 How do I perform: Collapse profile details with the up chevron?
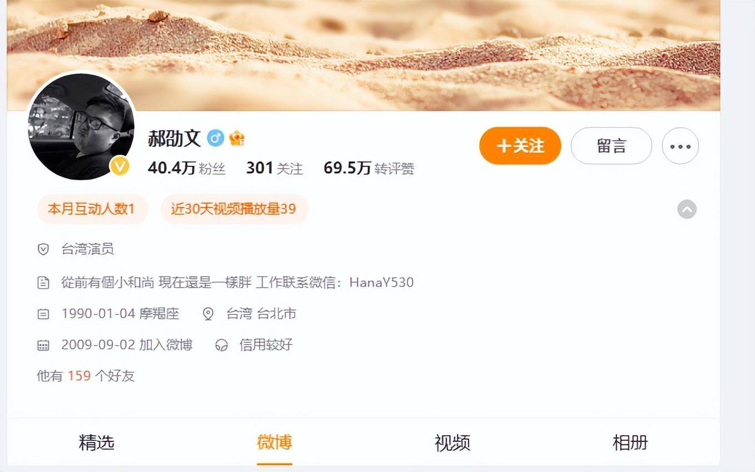point(687,209)
